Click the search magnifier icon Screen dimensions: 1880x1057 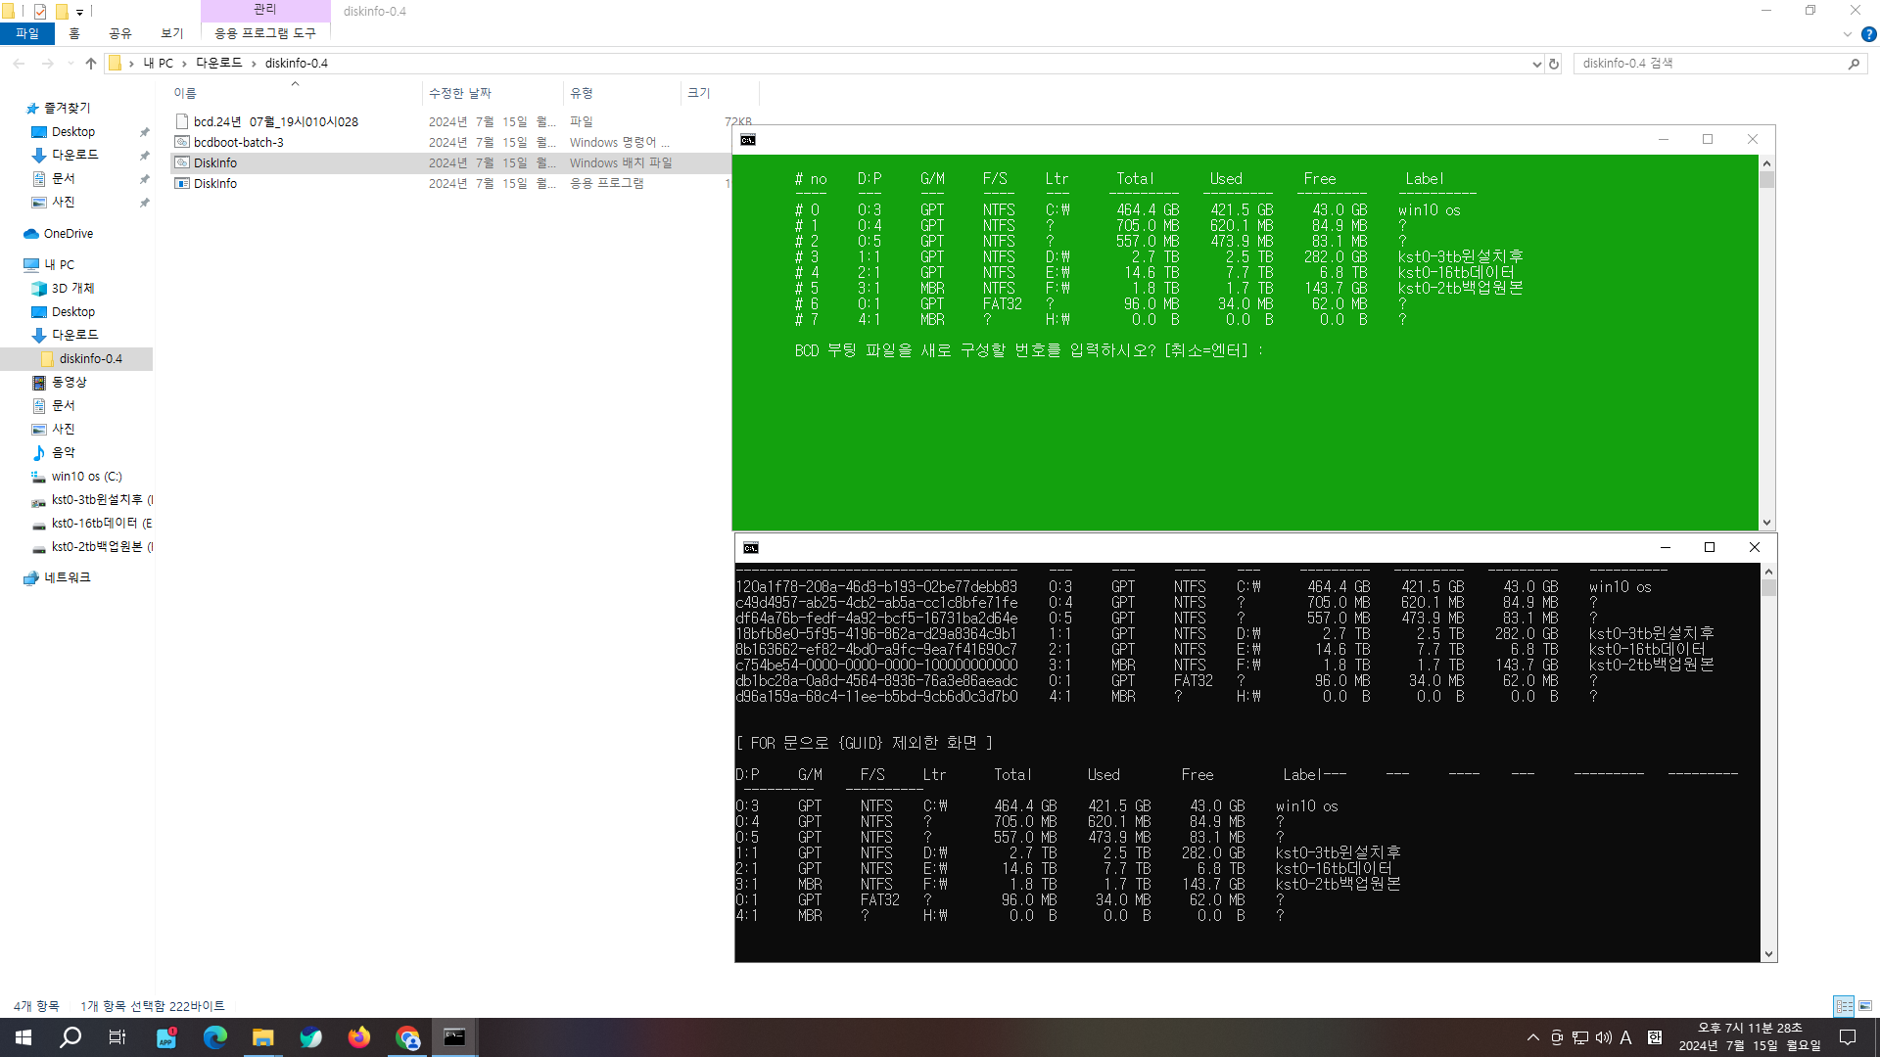[1854, 64]
